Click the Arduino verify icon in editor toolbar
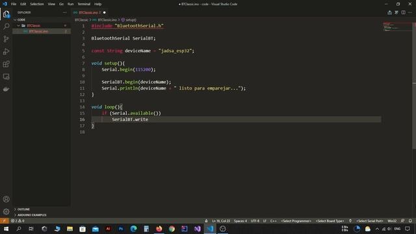Image resolution: width=416 pixels, height=234 pixels. pos(396,12)
